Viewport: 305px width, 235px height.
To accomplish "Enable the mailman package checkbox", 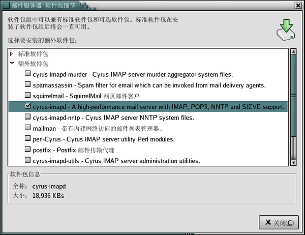I will click(x=27, y=128).
